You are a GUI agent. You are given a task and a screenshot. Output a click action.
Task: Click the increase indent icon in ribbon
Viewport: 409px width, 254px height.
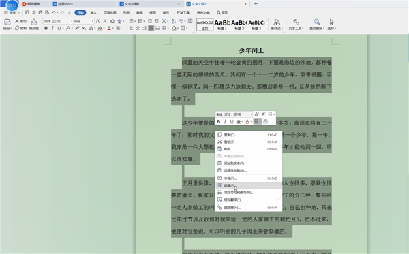click(x=157, y=21)
